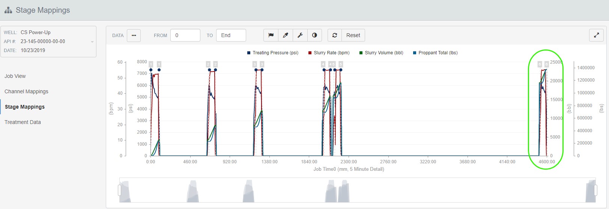The image size is (609, 209).
Task: Click the first stage 2 marker label
Action: (x=208, y=64)
